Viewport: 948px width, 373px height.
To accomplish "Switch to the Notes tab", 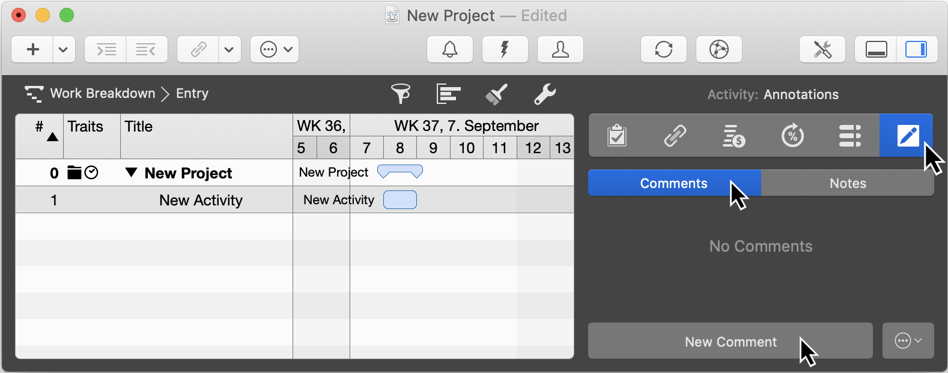I will tap(847, 183).
